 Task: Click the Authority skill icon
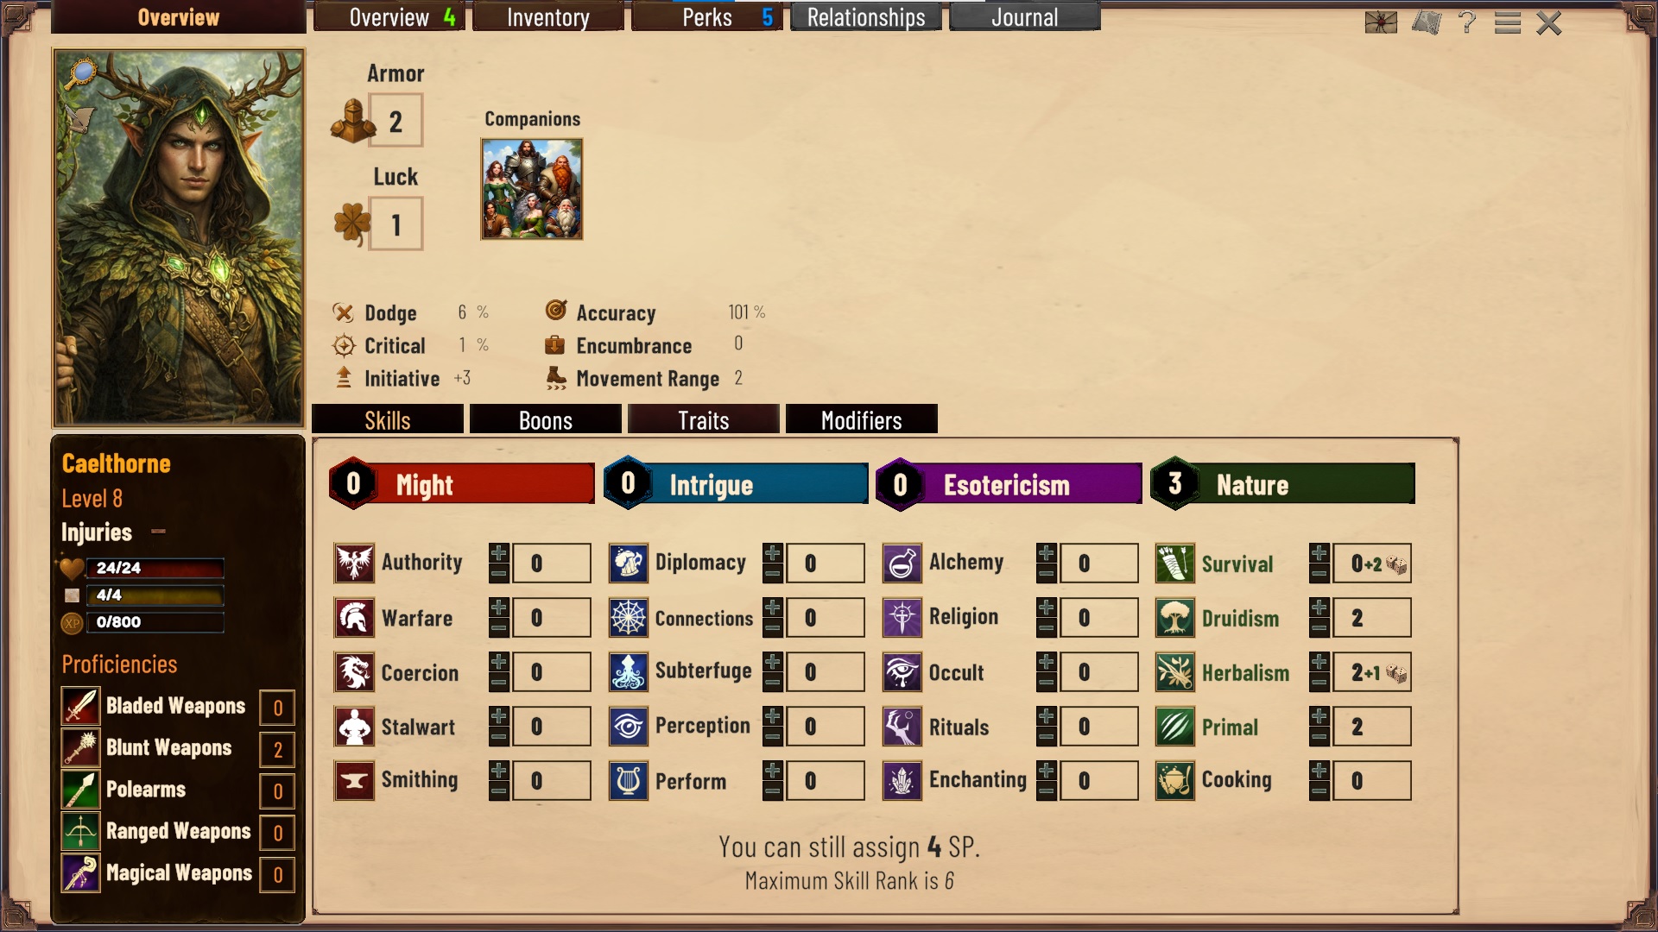click(354, 564)
